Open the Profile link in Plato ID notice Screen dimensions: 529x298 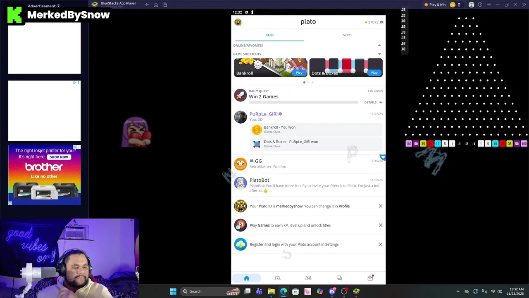coord(344,206)
